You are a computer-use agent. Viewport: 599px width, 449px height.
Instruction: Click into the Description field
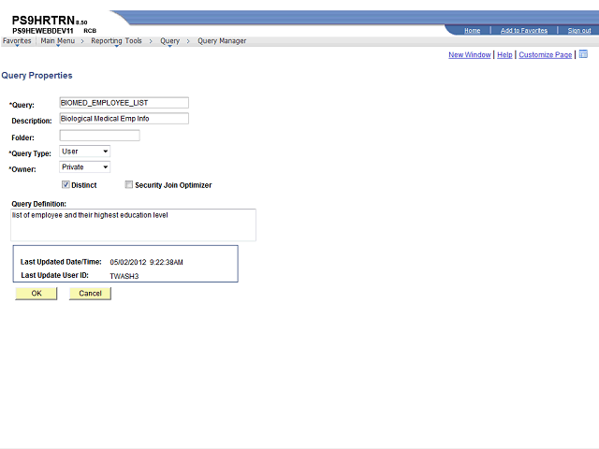[x=124, y=119]
